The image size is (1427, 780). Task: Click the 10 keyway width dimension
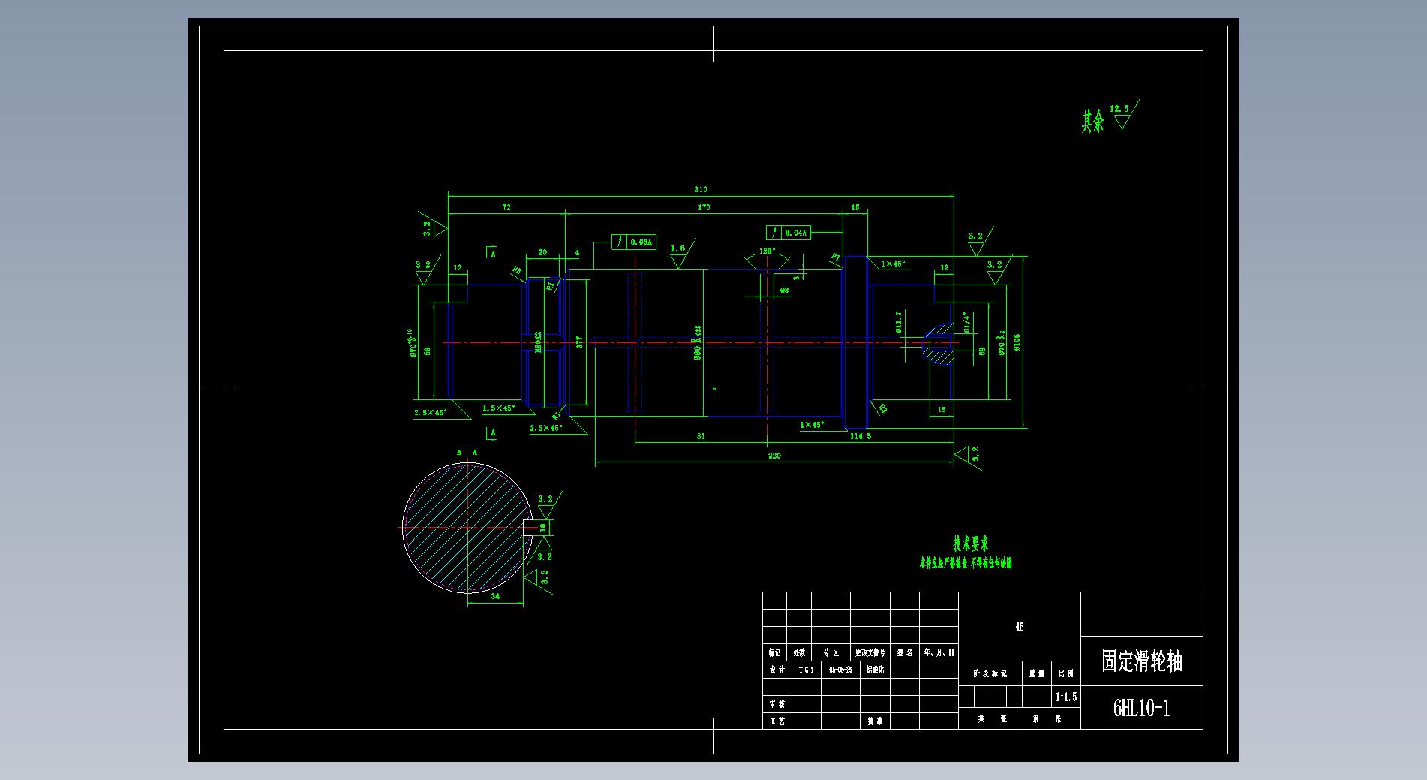pos(543,528)
